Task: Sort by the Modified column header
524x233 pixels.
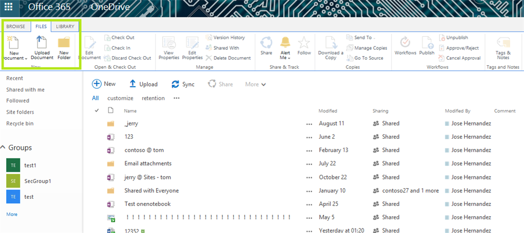Action: (x=328, y=111)
